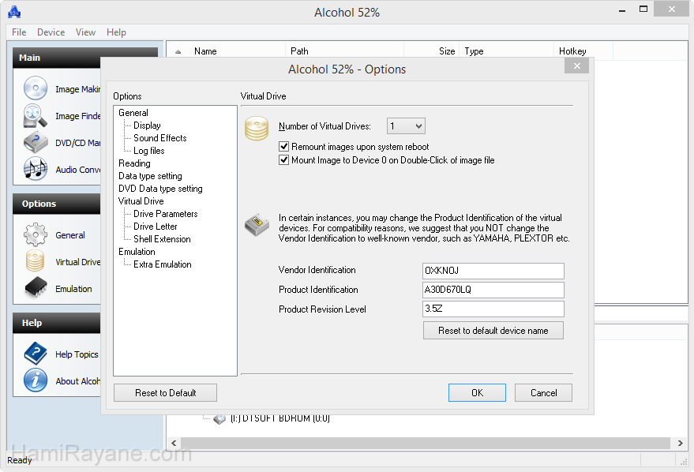Screen dimensions: 694x472
Task: Click the General link in sidebar Options
Action: (x=70, y=235)
